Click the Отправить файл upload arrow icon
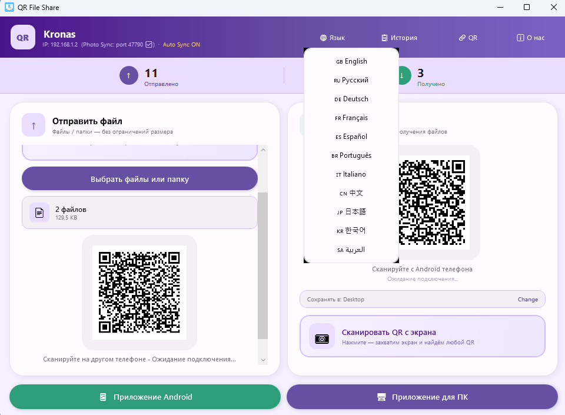Screen dimensions: 565x415 pyautogui.click(x=34, y=125)
